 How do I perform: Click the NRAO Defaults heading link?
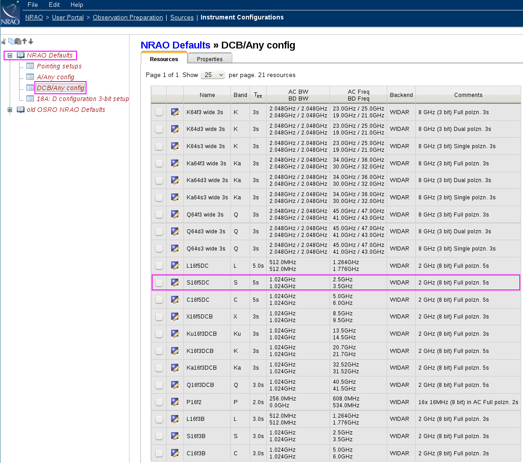(175, 45)
